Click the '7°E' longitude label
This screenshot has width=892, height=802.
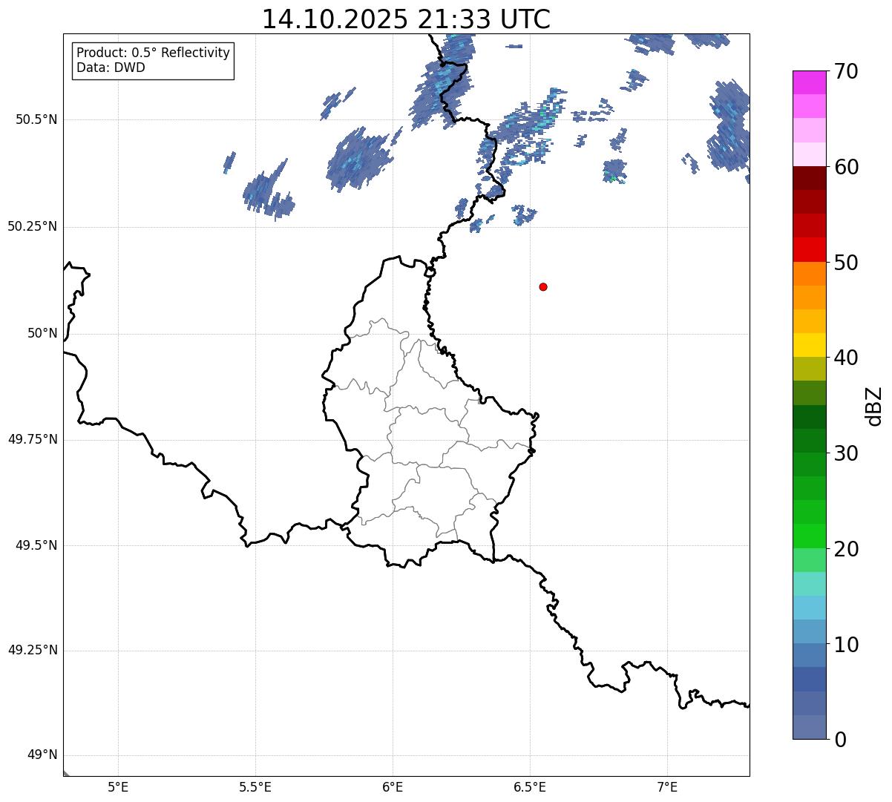[667, 787]
